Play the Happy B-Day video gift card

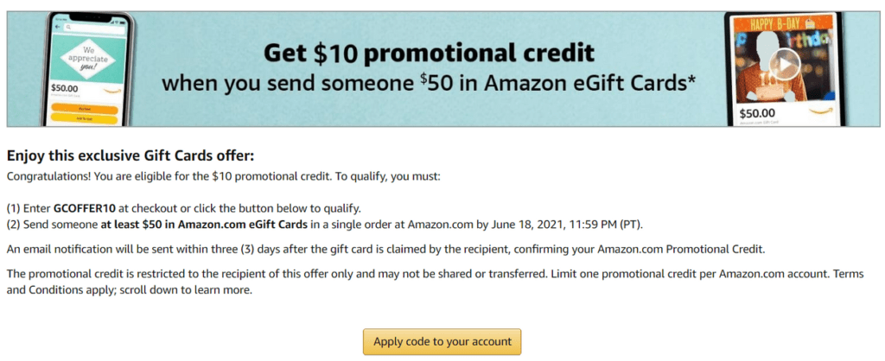[785, 65]
